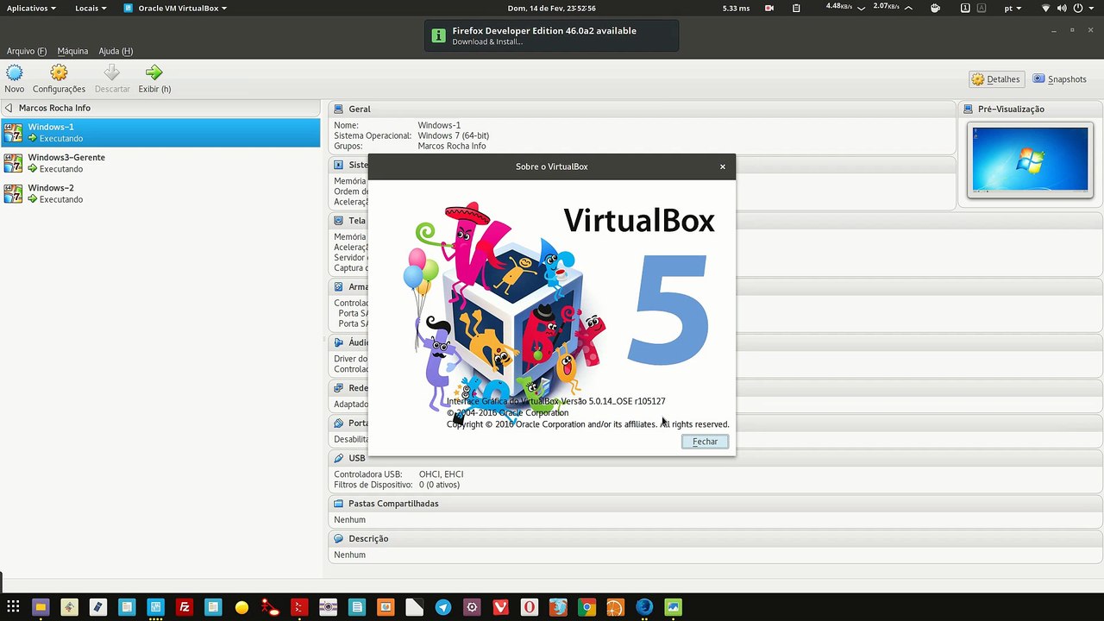Open the Arquivo menu
1104x621 pixels.
click(27, 51)
